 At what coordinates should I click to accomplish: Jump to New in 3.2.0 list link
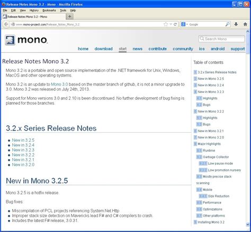pos(23,164)
